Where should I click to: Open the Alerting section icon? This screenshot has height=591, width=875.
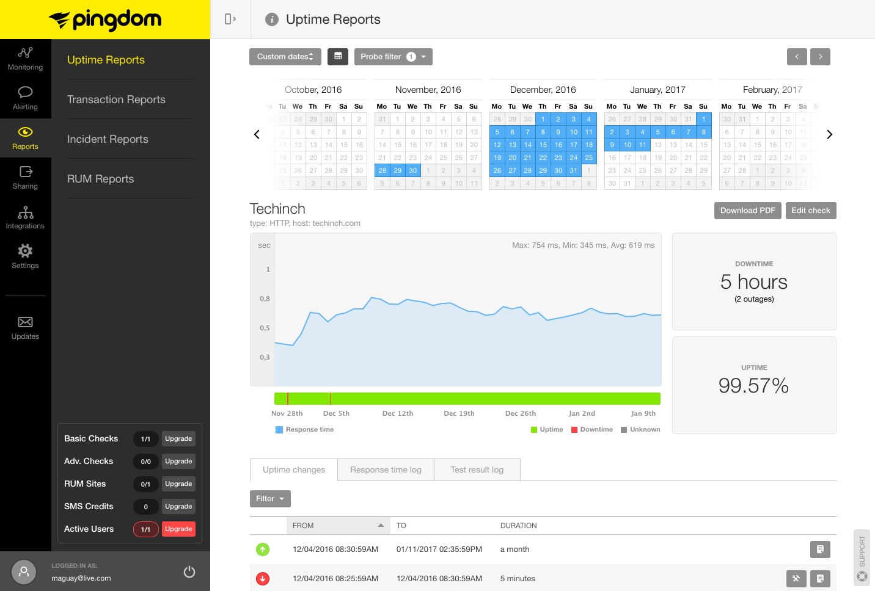tap(25, 92)
